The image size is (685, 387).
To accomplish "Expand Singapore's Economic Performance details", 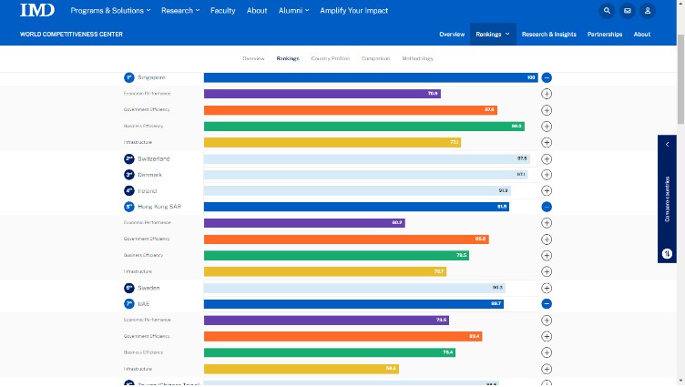I will pyautogui.click(x=547, y=94).
